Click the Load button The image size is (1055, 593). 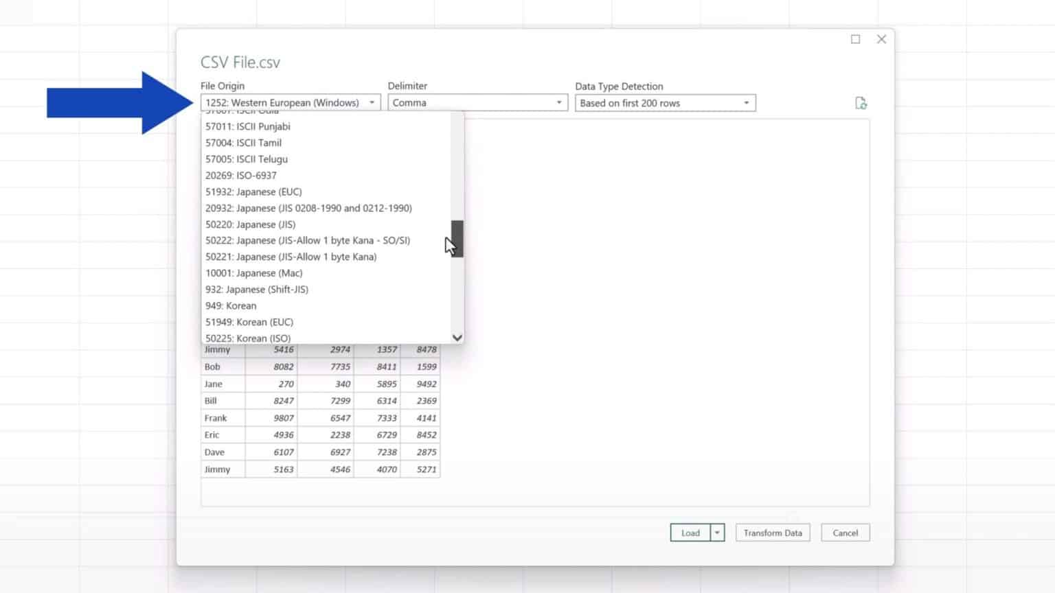[690, 533]
